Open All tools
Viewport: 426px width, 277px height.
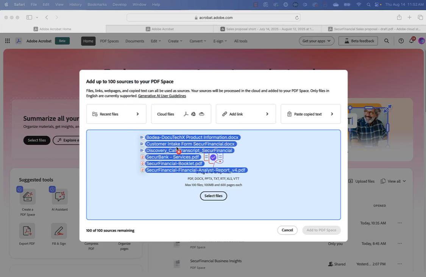[241, 41]
